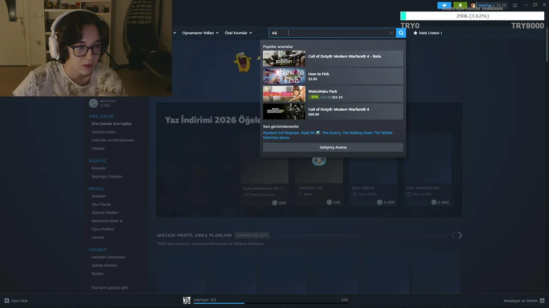
Task: Go to Vitrinler in the sidebar
Action: [98, 237]
